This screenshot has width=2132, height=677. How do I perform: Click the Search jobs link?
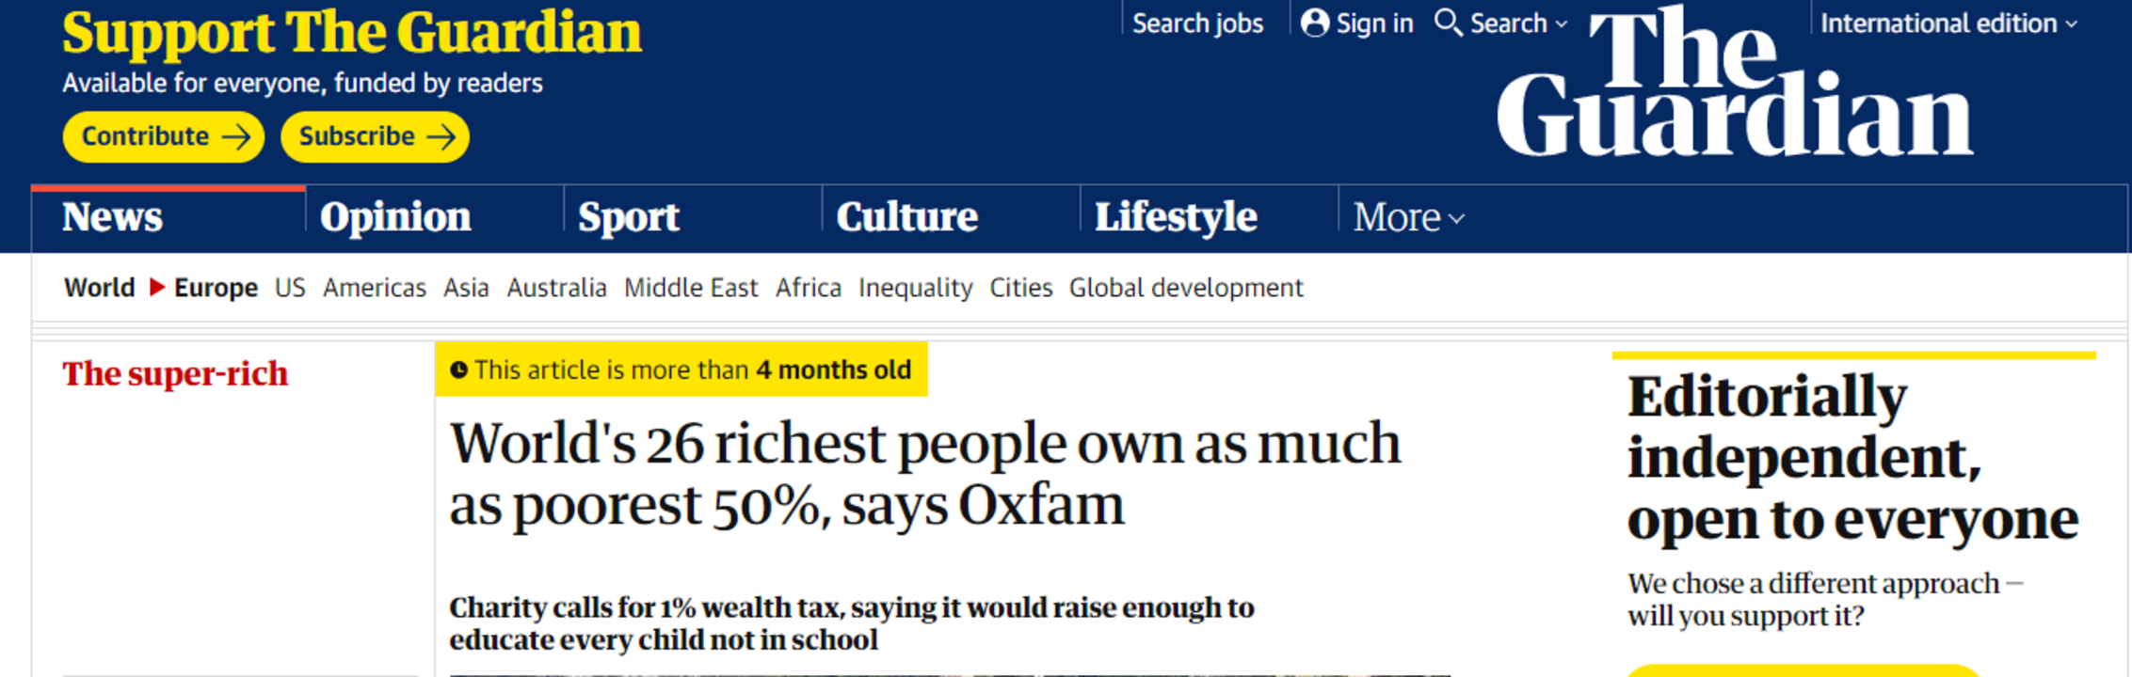(1197, 24)
